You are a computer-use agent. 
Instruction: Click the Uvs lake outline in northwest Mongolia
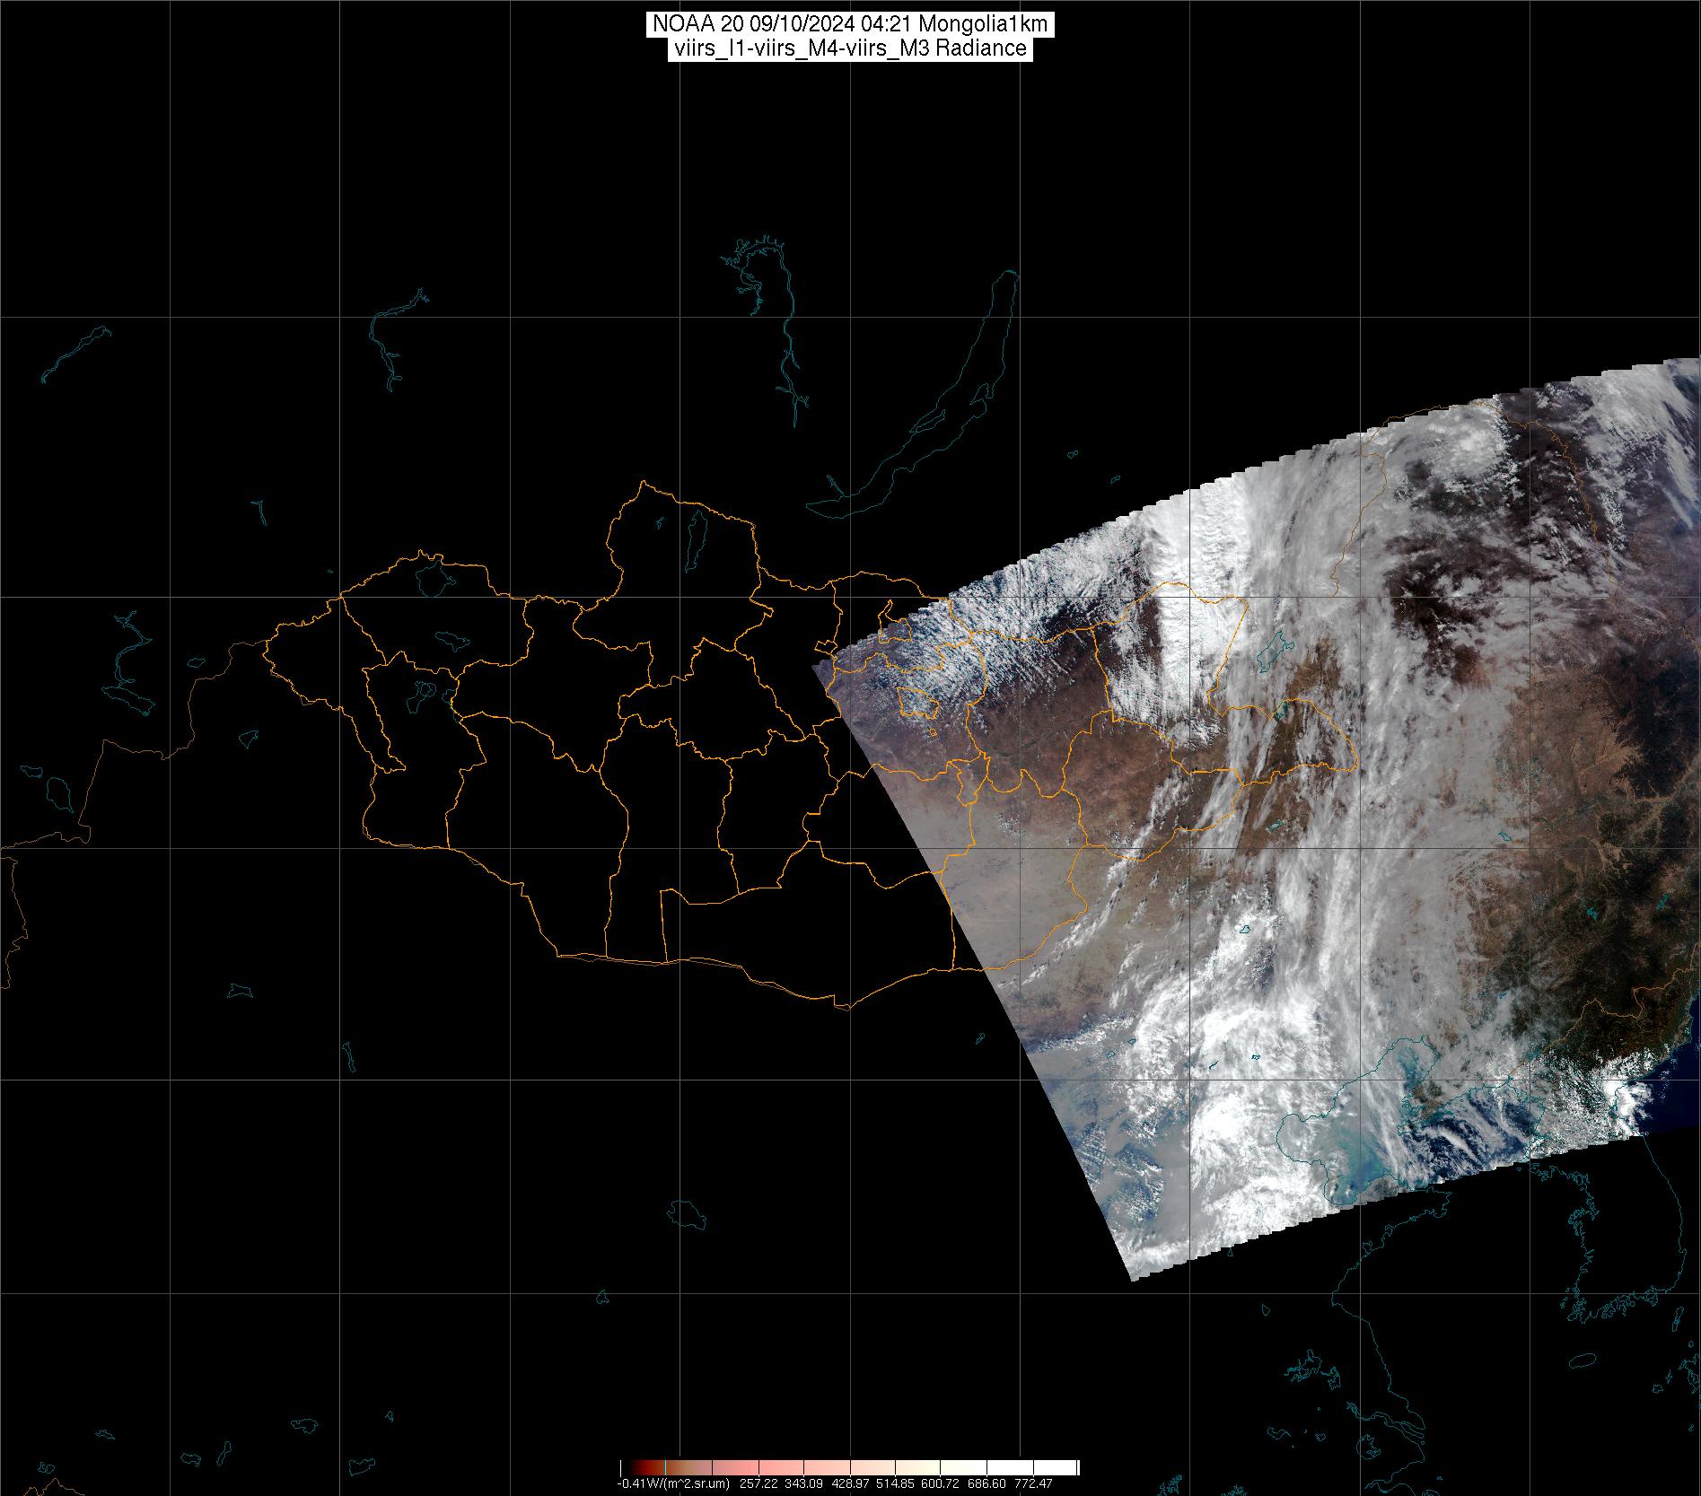tap(433, 576)
